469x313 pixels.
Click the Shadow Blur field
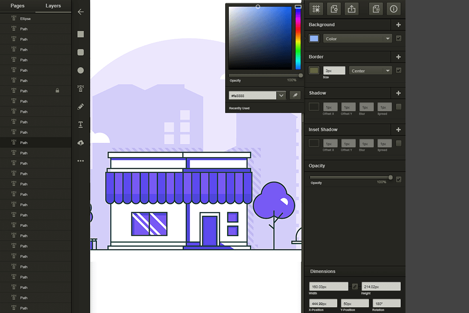(366, 107)
